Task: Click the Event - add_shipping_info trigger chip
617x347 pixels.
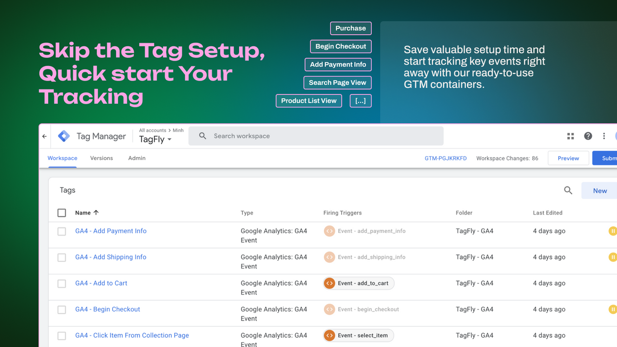Action: [x=365, y=257]
